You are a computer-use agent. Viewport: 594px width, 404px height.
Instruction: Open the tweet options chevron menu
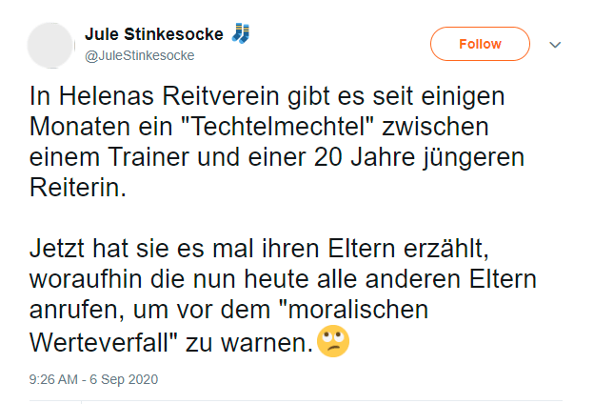point(557,45)
